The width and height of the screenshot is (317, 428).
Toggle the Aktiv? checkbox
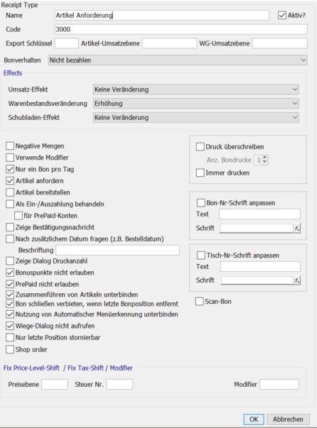(x=281, y=16)
